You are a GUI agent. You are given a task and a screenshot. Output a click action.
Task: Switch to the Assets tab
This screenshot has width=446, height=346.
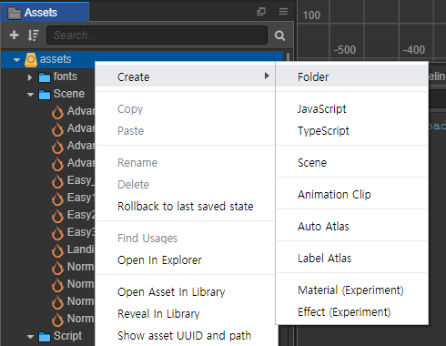point(45,12)
